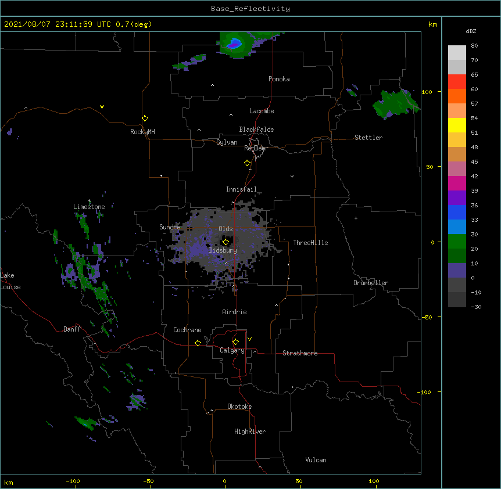Select the red 60-65 dBZ swatch
This screenshot has height=489, width=501.
[x=457, y=82]
